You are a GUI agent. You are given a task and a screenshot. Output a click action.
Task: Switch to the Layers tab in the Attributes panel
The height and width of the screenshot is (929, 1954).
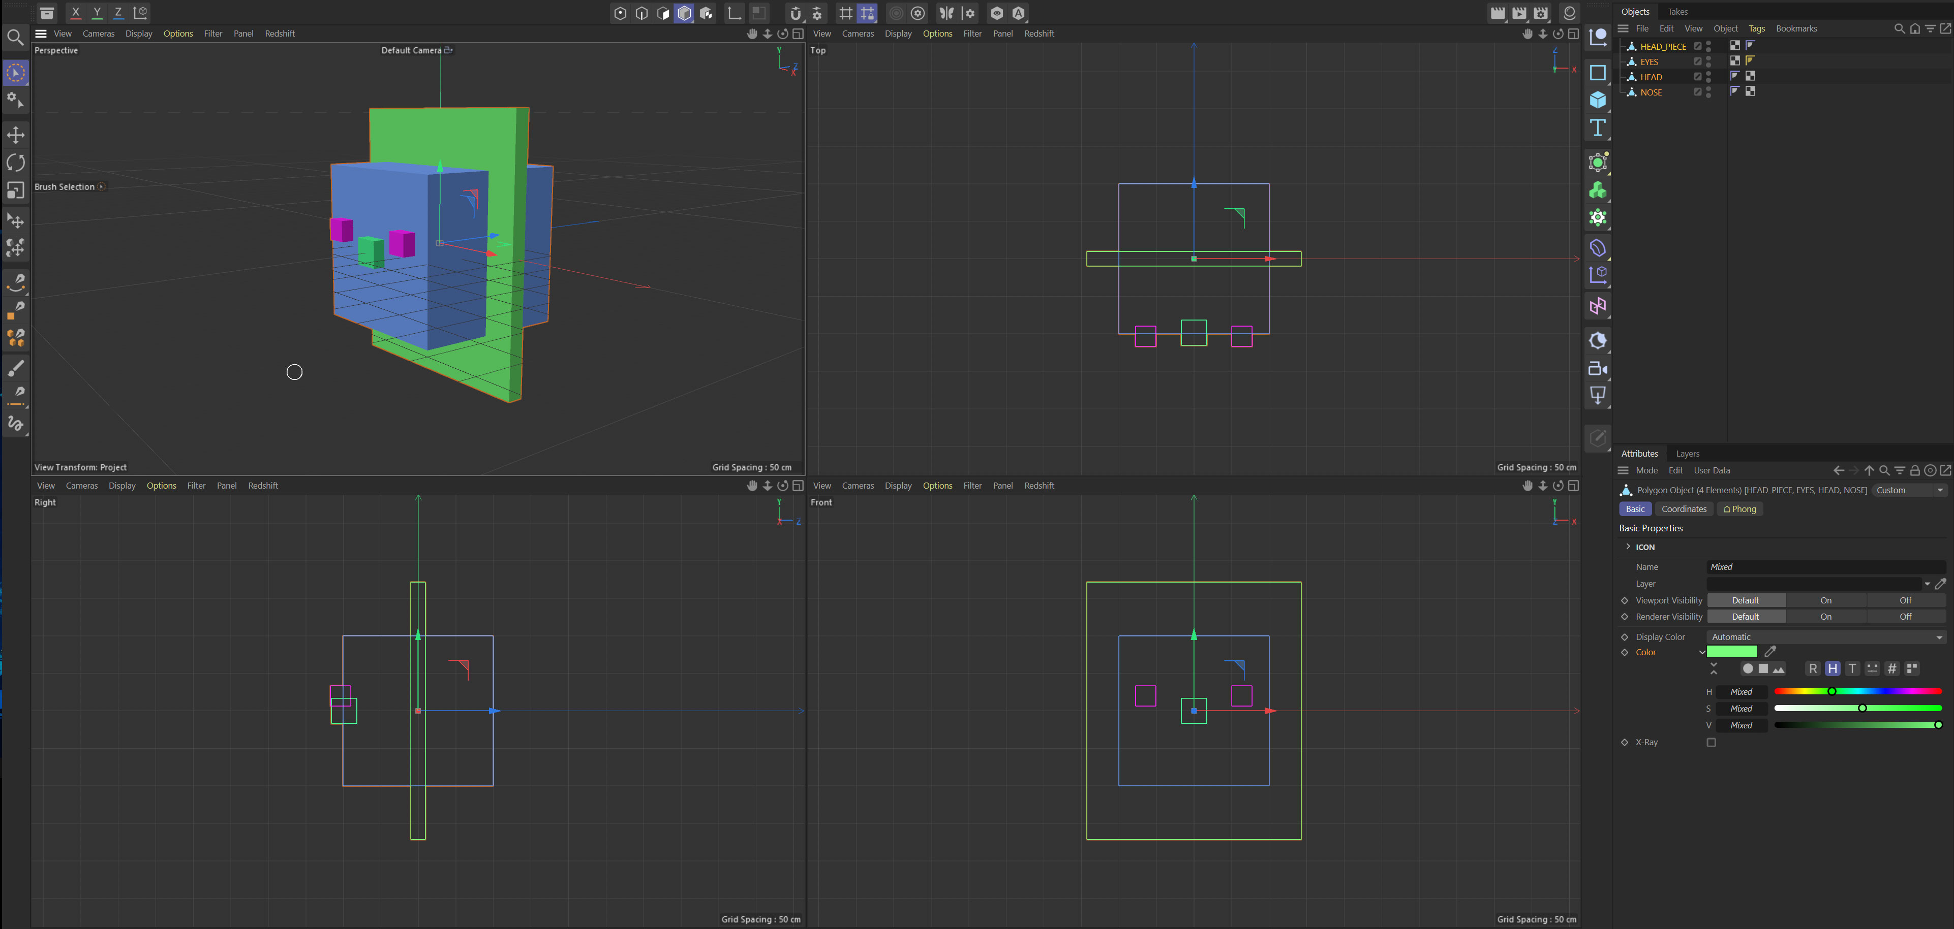1688,453
